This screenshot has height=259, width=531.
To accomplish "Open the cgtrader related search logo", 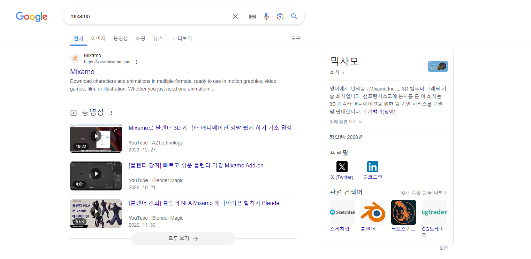I will click(434, 212).
